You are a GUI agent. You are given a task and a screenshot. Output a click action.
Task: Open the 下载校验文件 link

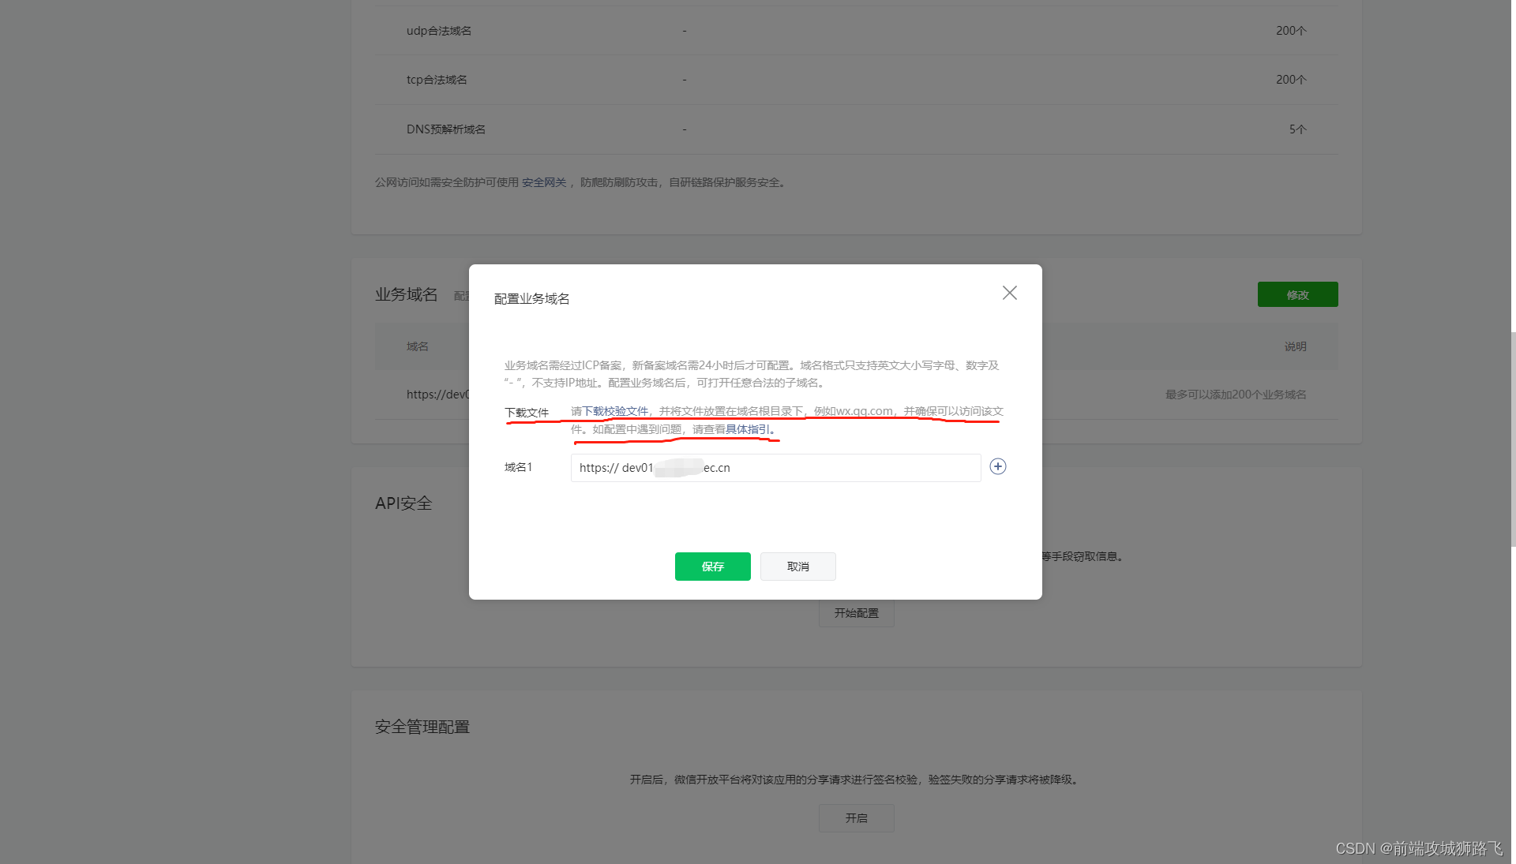pyautogui.click(x=615, y=411)
